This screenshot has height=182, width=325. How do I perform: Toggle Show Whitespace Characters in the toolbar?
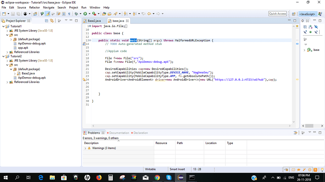pos(69,13)
